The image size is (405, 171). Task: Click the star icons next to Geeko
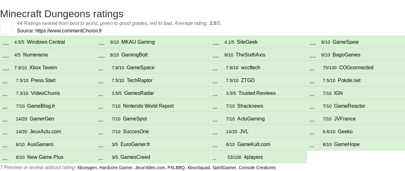click(x=312, y=132)
